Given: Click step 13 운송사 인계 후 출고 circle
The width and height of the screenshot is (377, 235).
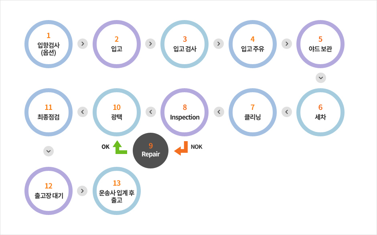Looking at the screenshot, I should 117,190.
